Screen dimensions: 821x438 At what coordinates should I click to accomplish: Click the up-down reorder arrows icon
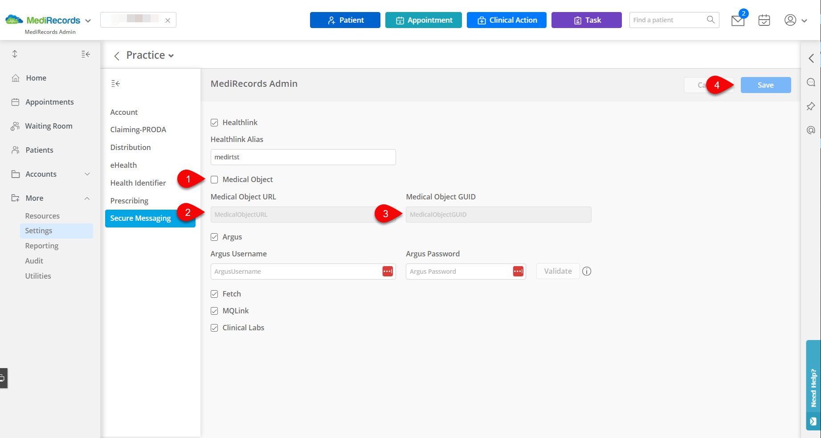click(15, 54)
